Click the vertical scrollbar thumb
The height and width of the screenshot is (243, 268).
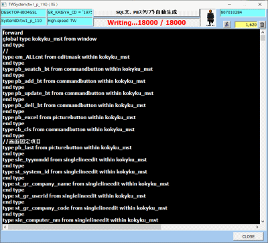click(x=263, y=37)
